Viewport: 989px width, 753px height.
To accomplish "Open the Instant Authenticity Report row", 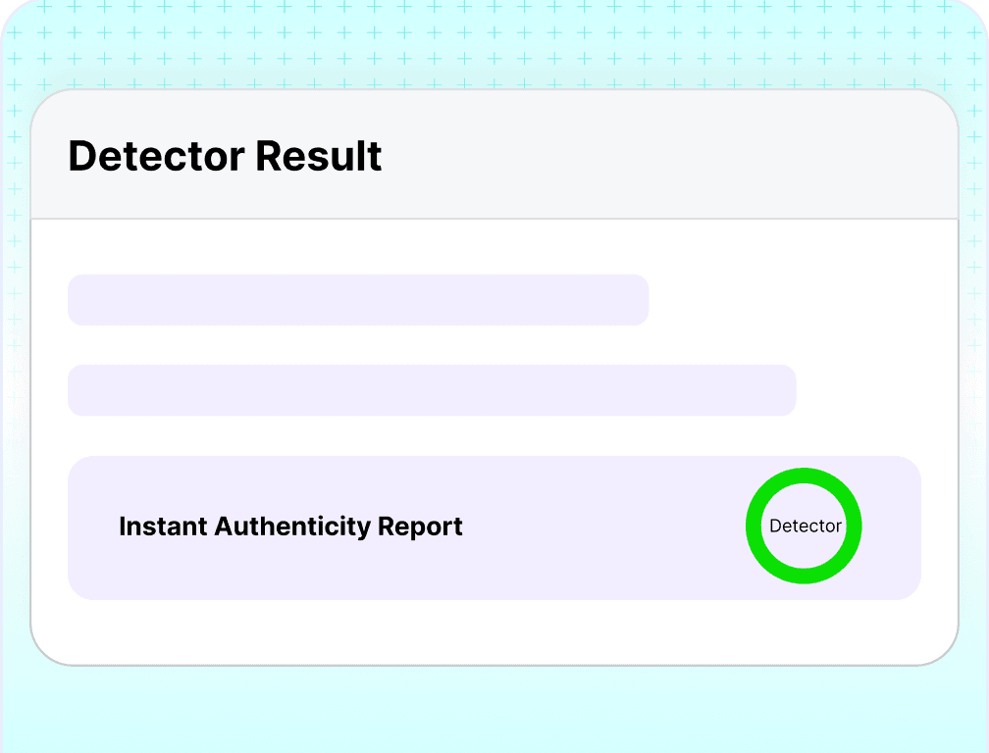I will [x=494, y=528].
